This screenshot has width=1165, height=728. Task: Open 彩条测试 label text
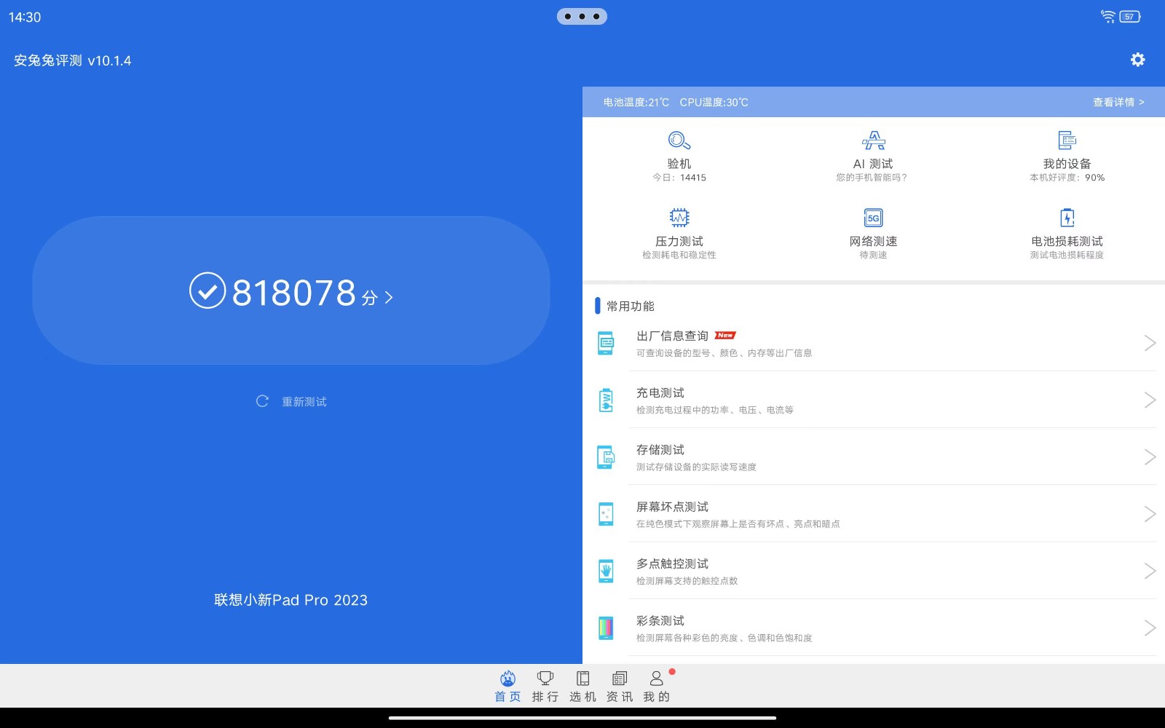[x=660, y=620]
